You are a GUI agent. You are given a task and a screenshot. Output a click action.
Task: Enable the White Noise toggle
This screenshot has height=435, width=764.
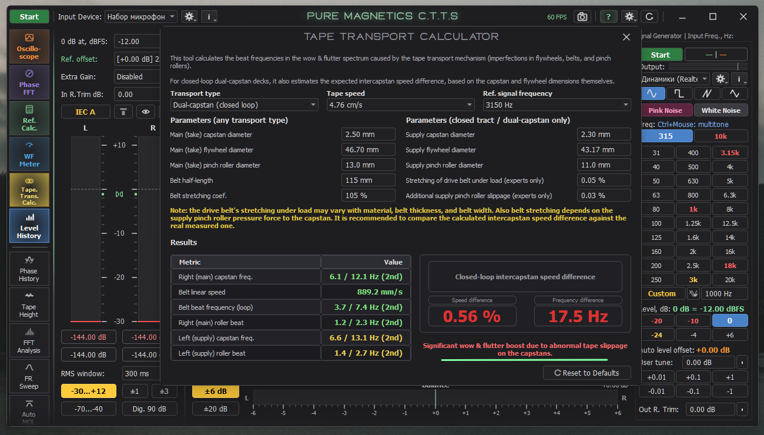721,111
